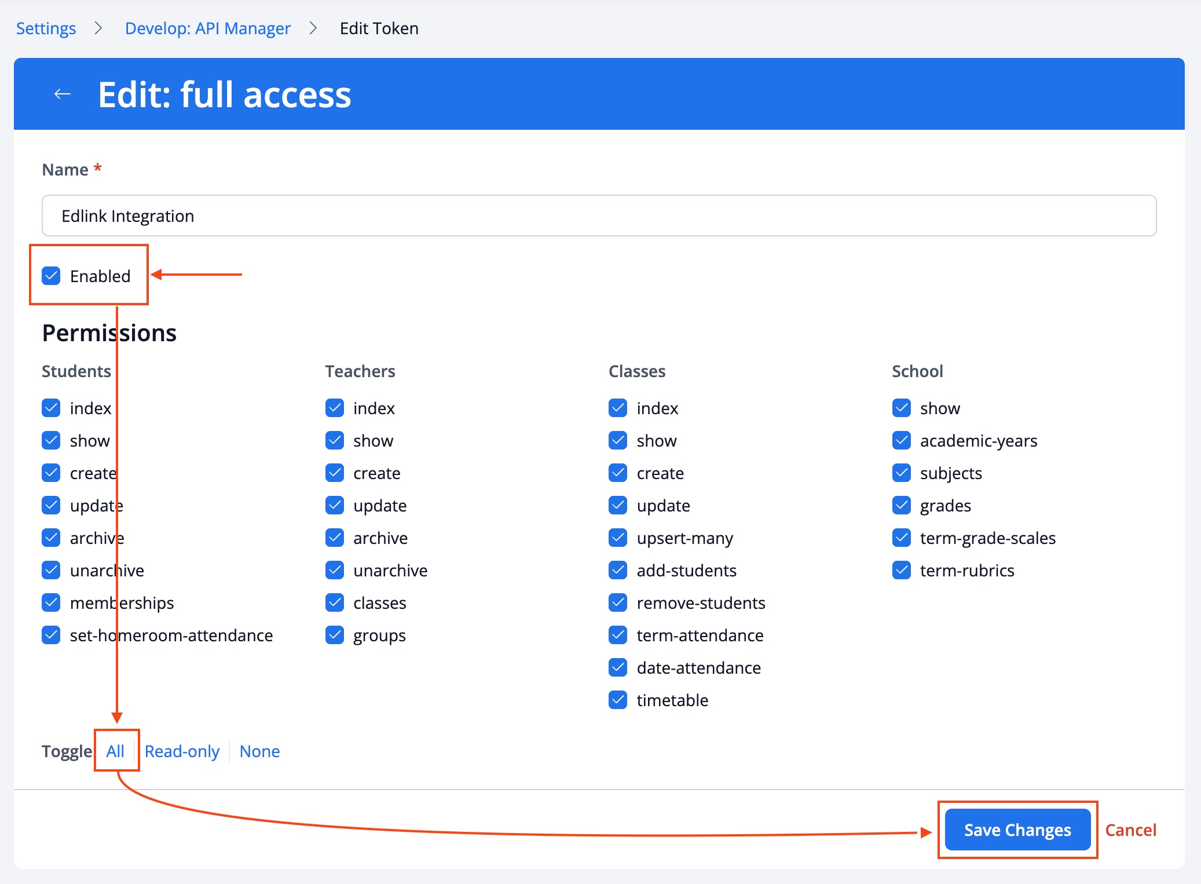Go to Develop: API Manager breadcrumb
Image resolution: width=1201 pixels, height=884 pixels.
pos(207,28)
